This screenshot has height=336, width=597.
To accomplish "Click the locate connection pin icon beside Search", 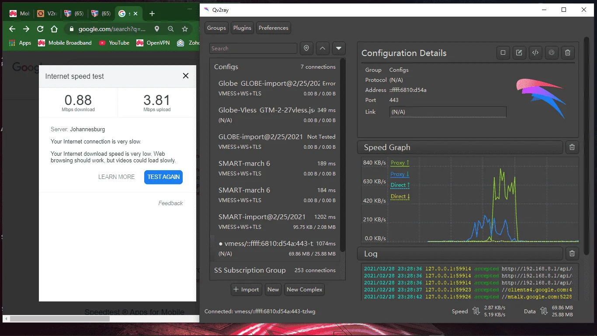I will click(x=306, y=49).
